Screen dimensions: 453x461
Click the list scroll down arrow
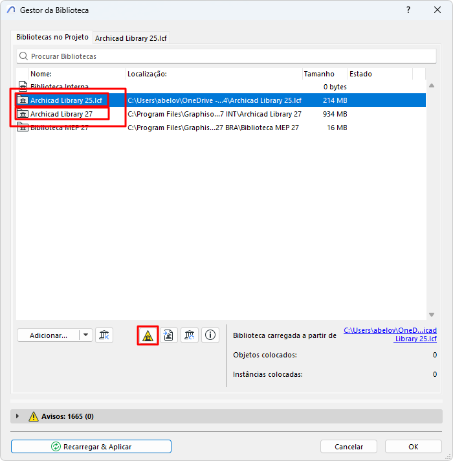432,315
